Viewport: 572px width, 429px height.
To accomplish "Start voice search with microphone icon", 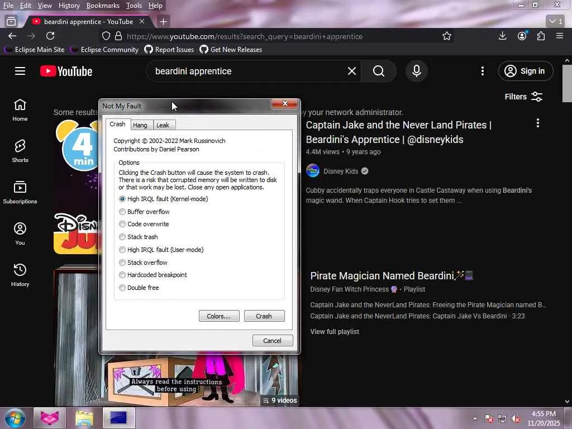I will (x=417, y=71).
